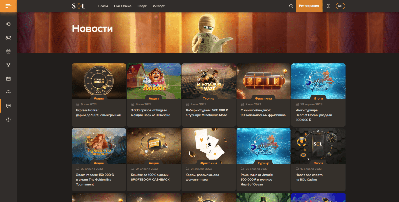
Task: Select the gift box bonuses icon
Action: tap(8, 51)
